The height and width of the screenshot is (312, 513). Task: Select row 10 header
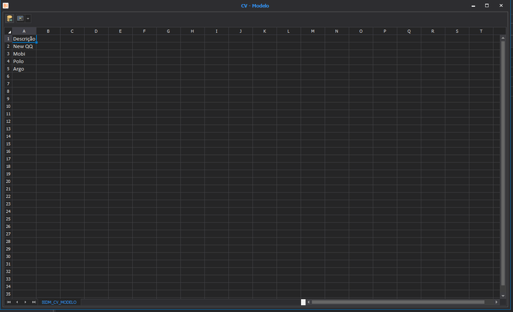click(x=8, y=107)
